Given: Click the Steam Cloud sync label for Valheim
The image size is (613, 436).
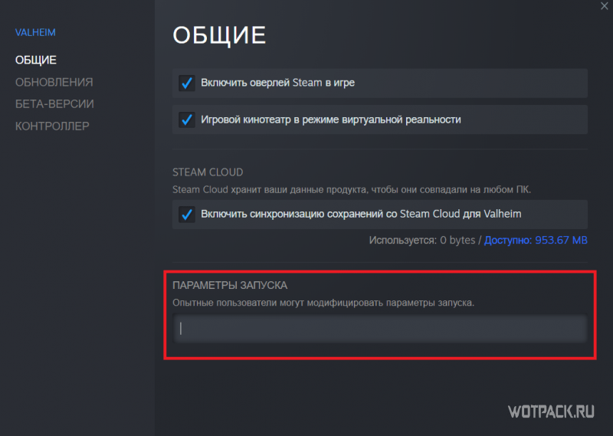Looking at the screenshot, I should point(361,214).
